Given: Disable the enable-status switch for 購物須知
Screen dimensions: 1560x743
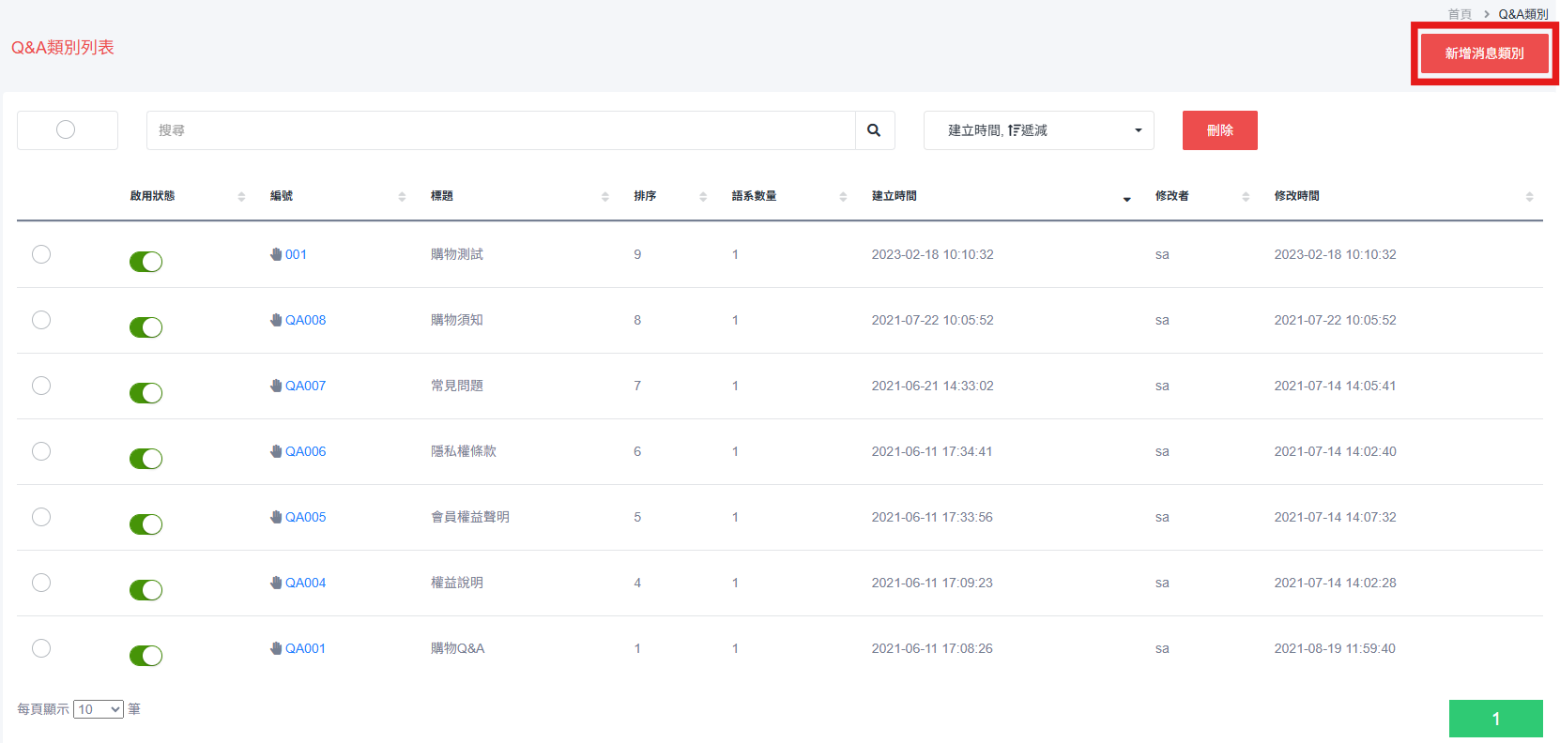Looking at the screenshot, I should 145,327.
